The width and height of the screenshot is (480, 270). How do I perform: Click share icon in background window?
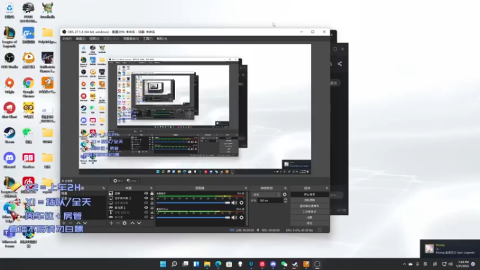(340, 64)
